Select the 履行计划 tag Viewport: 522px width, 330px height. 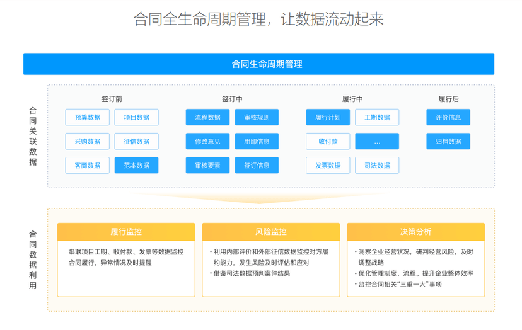[328, 117]
